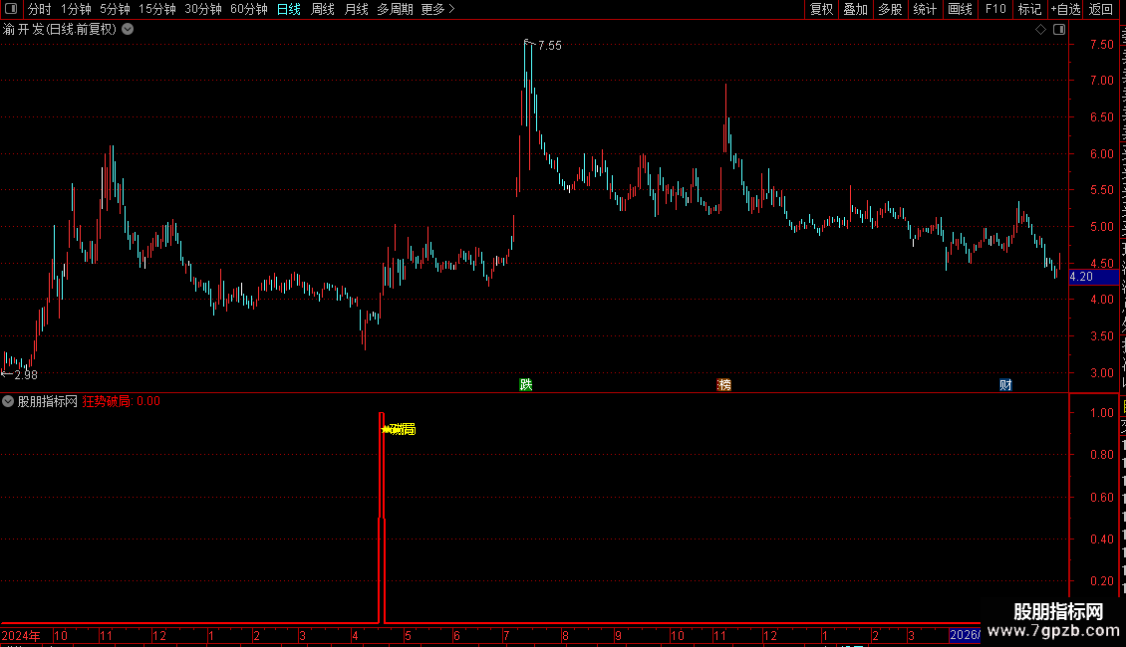Expand the 更多 timeframe list
The image size is (1126, 647).
click(x=438, y=9)
